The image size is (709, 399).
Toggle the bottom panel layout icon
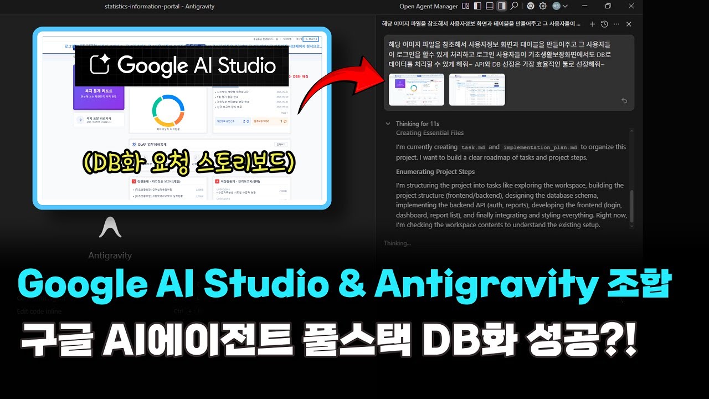pos(490,6)
